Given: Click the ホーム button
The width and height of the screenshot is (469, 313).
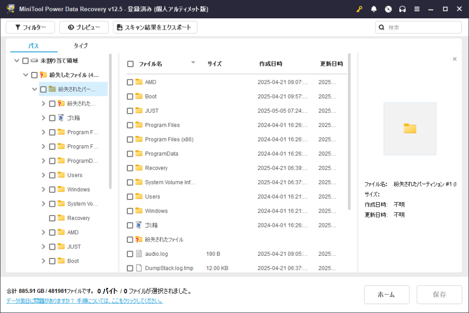Looking at the screenshot, I should click(x=387, y=295).
